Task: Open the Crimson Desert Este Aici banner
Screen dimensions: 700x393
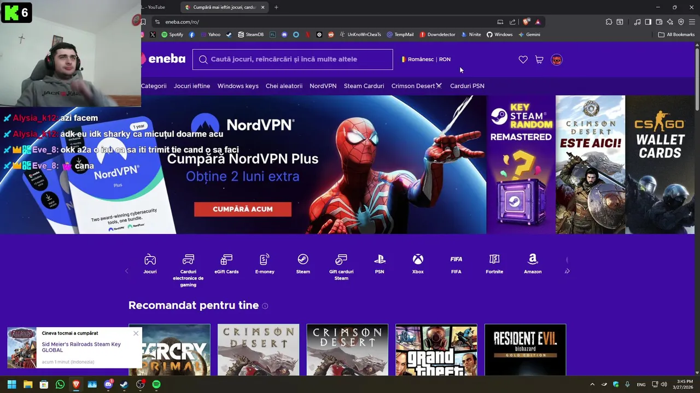Action: [590, 164]
